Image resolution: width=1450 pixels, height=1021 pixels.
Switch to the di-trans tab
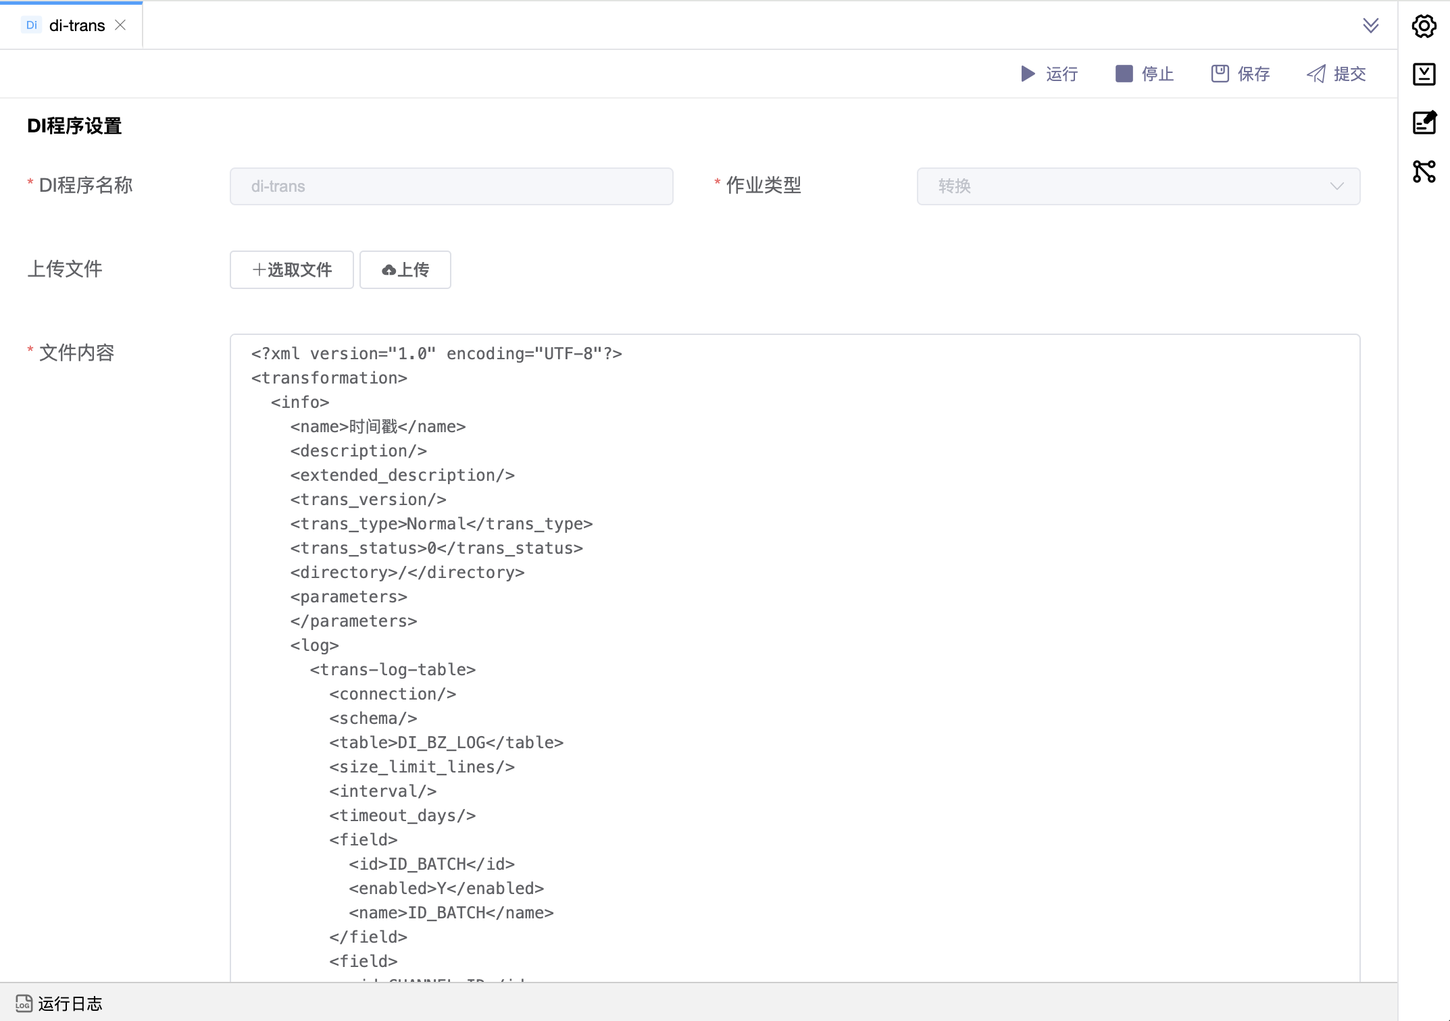click(x=77, y=26)
